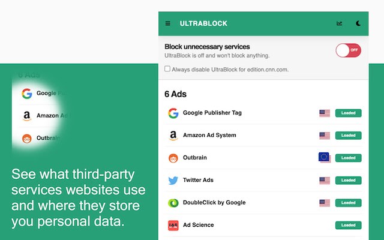Click the ULTRABLOCK title in header
Image resolution: width=384 pixels, height=240 pixels.
(x=203, y=24)
